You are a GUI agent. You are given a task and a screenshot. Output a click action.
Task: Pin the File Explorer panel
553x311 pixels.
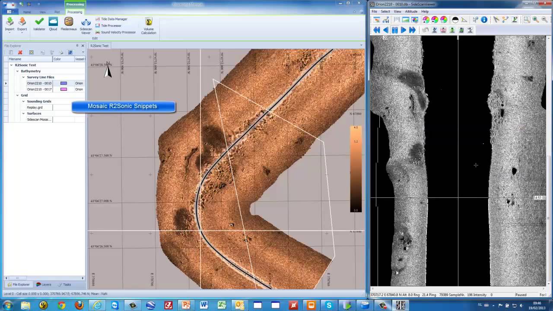pyautogui.click(x=77, y=45)
